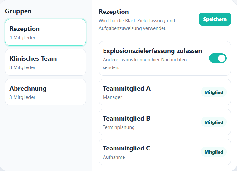Disable the Explosionszielerfassung zulassen switch
Viewport: 237px width, 171px height.
[218, 58]
